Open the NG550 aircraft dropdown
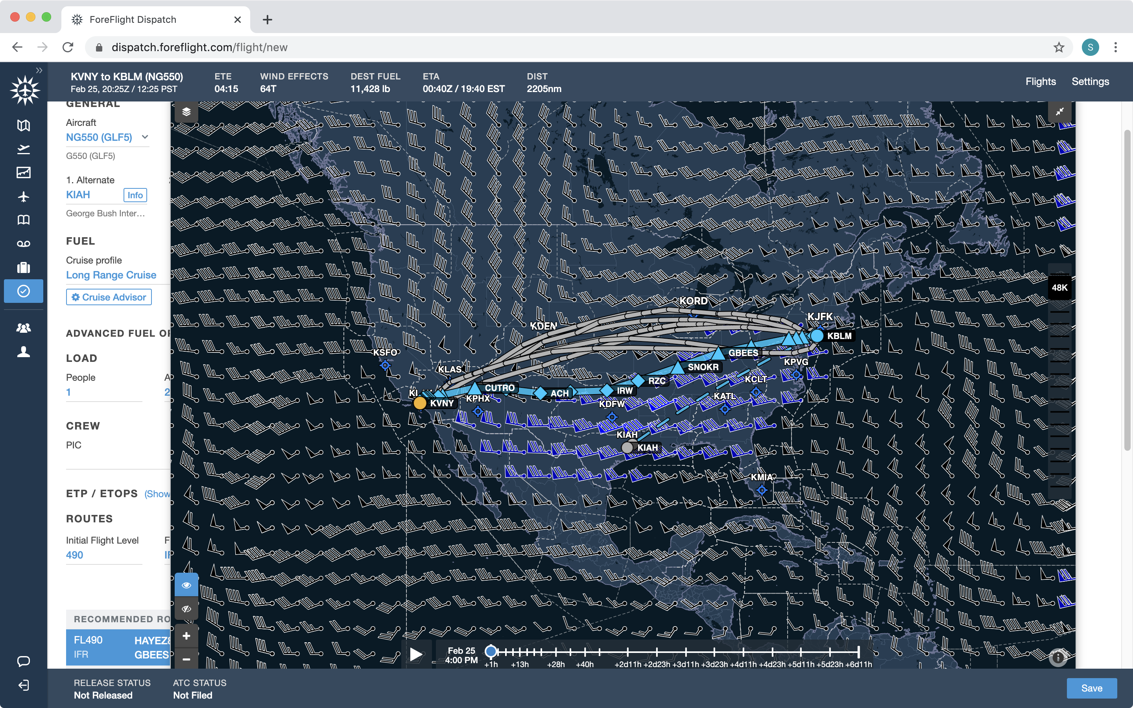 click(x=145, y=137)
